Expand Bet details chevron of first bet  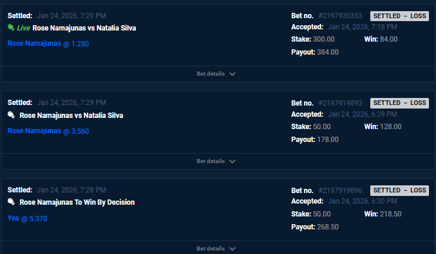232,74
